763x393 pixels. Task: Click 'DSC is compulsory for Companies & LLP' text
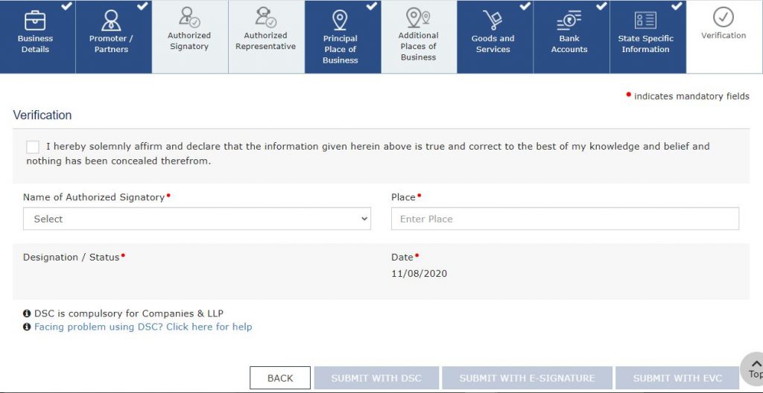tap(129, 313)
